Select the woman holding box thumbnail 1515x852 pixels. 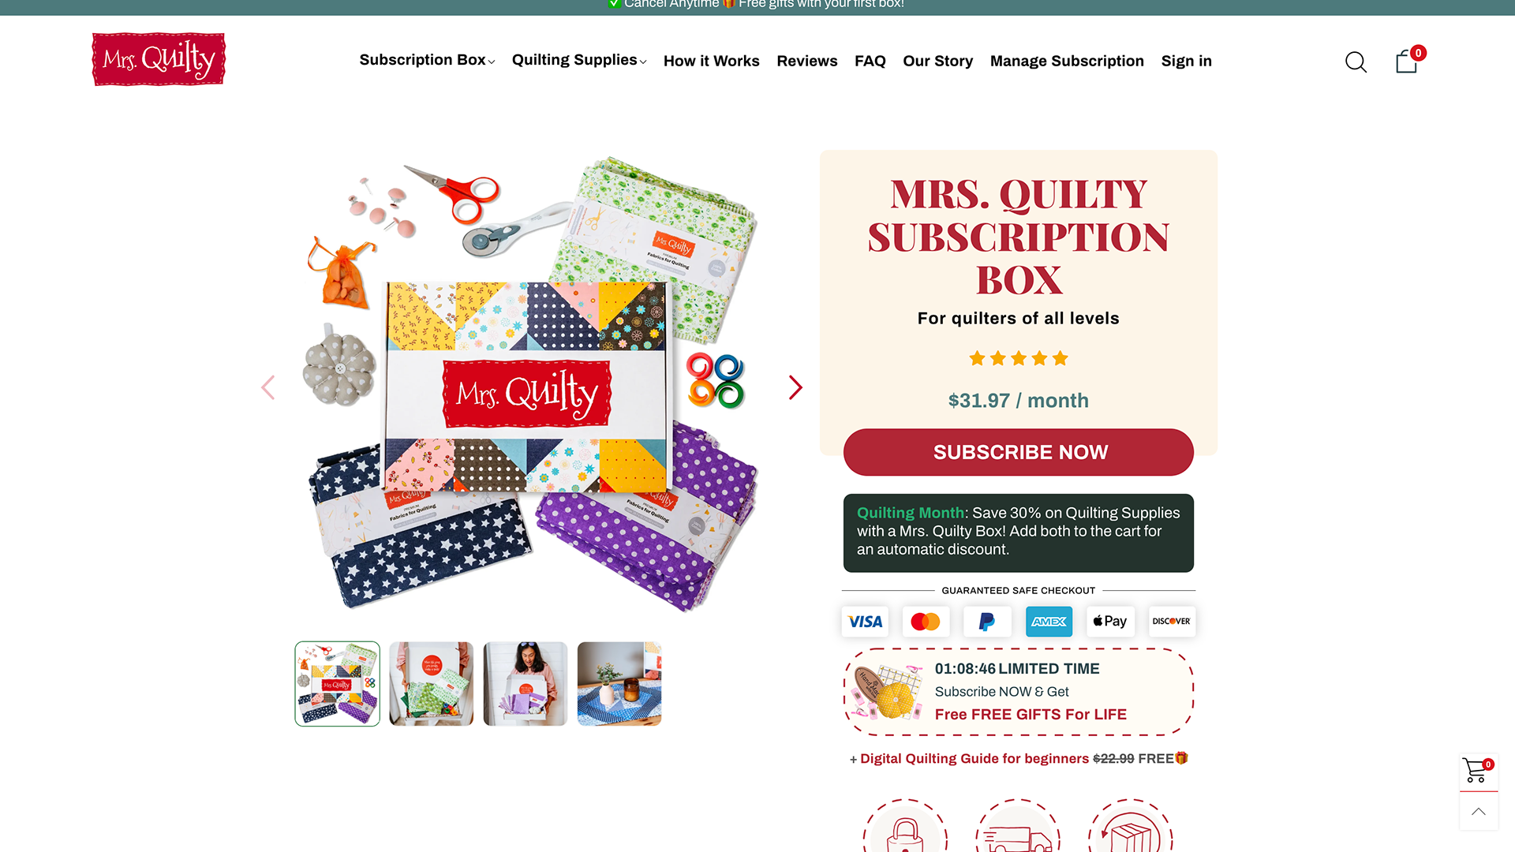(526, 684)
